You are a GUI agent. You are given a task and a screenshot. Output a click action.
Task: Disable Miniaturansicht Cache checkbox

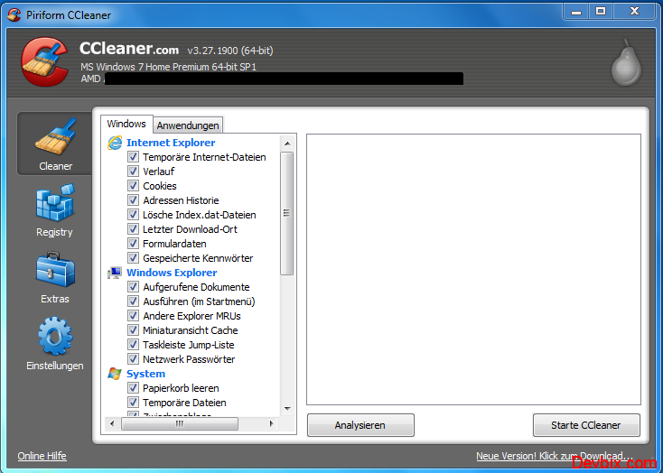click(x=133, y=330)
